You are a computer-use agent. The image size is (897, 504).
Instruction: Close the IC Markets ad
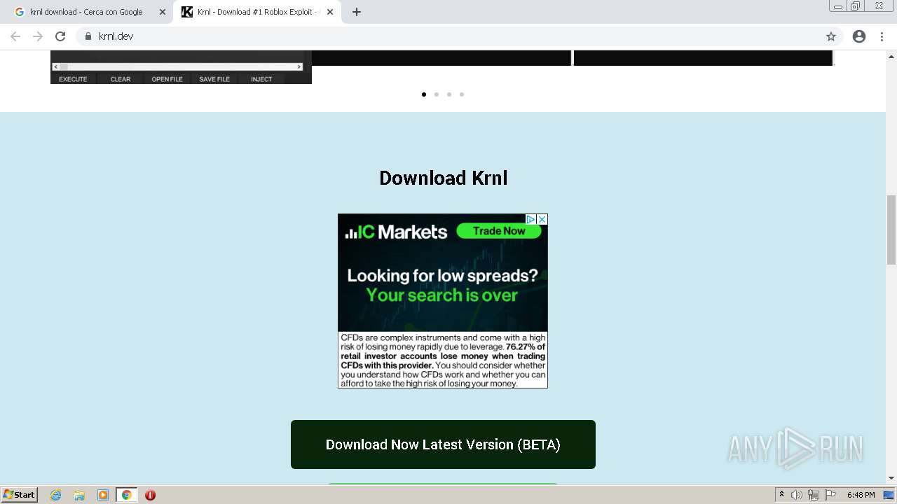tap(542, 219)
